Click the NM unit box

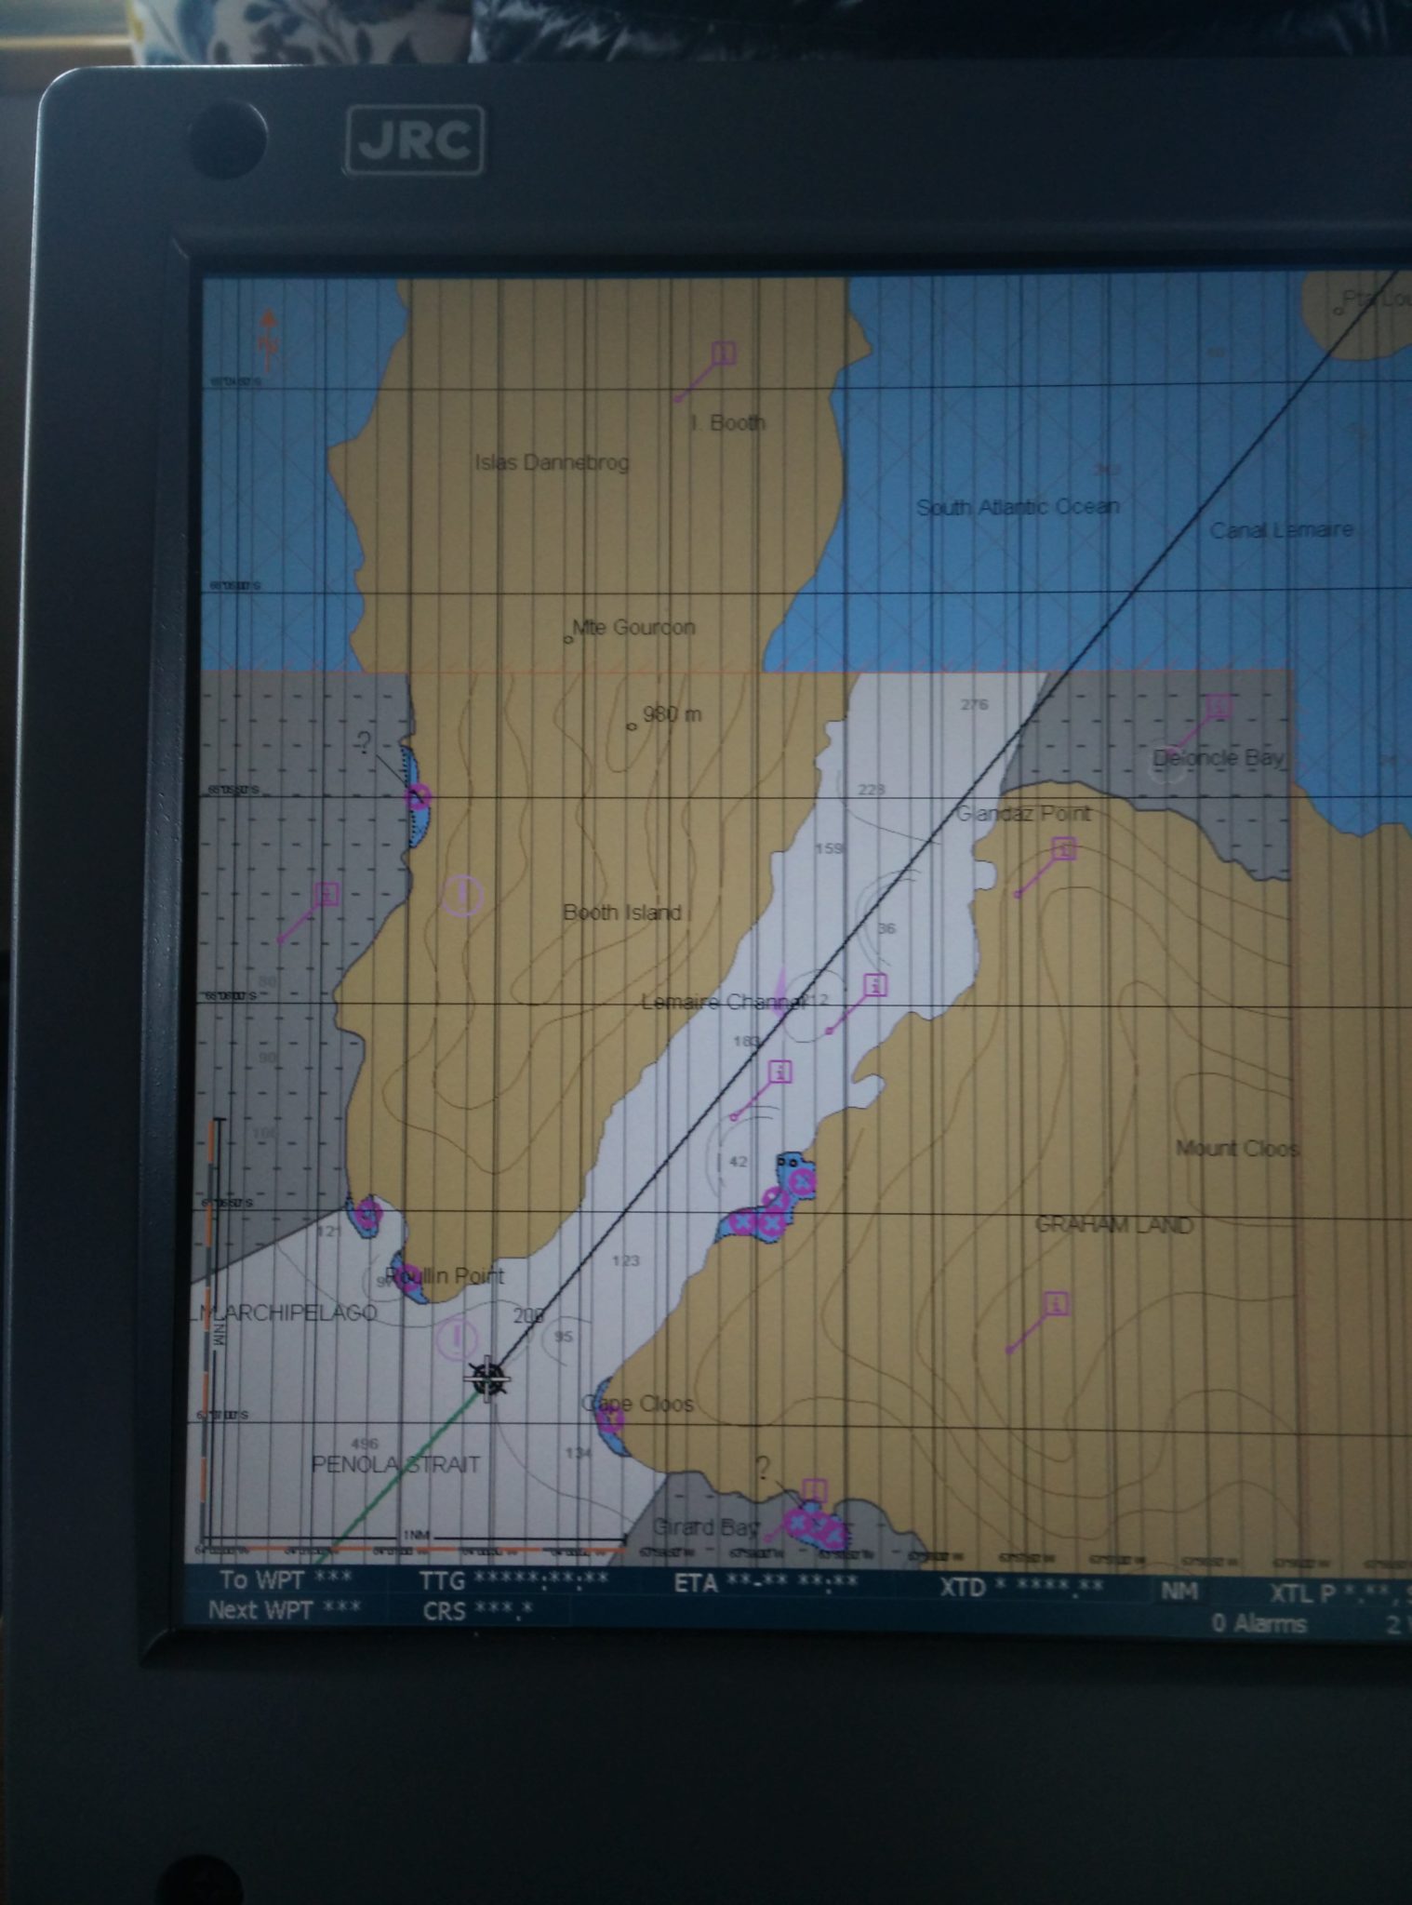coord(1179,1592)
